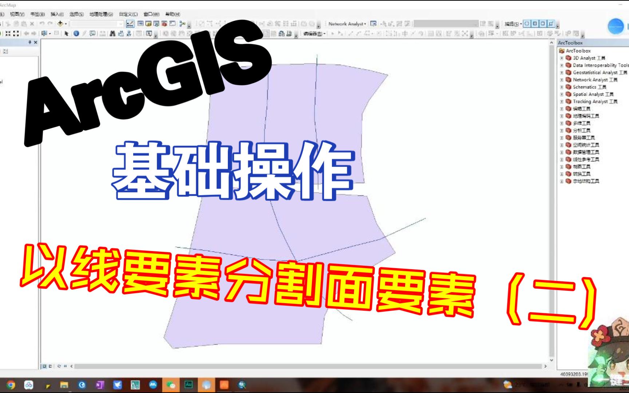
Task: Launch Adobe Audition from the taskbar
Action: (x=189, y=385)
